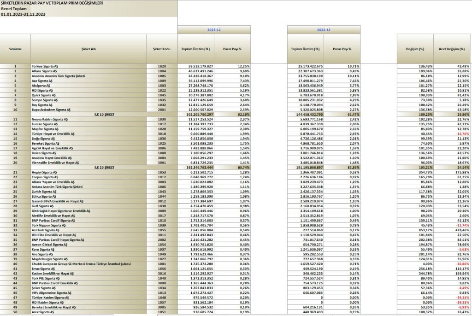The height and width of the screenshot is (316, 472).
Task: Click Metlife Emeklilik ve Hayat AŞ
Action: pos(53,216)
